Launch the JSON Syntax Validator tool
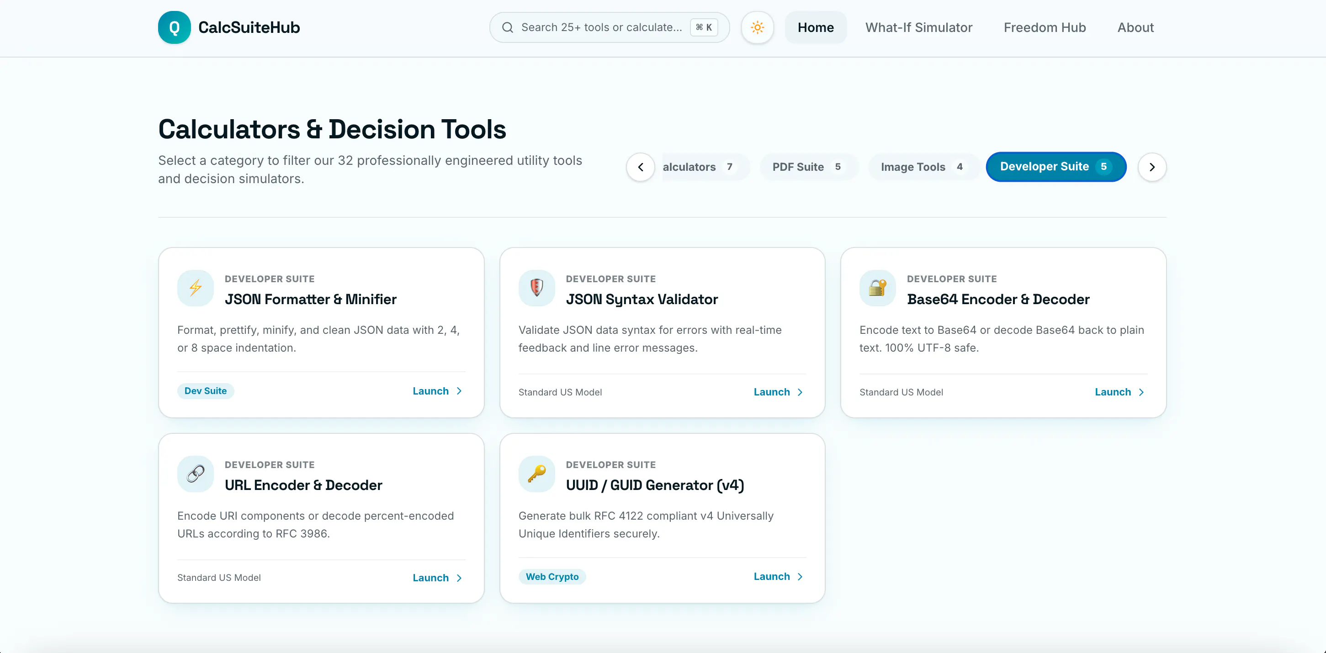Viewport: 1326px width, 653px height. click(x=772, y=392)
